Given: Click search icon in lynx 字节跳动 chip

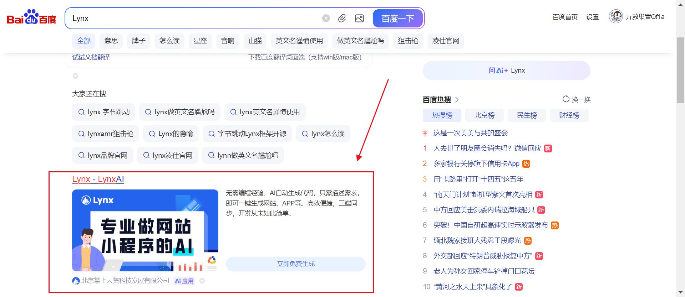Looking at the screenshot, I should pos(81,112).
